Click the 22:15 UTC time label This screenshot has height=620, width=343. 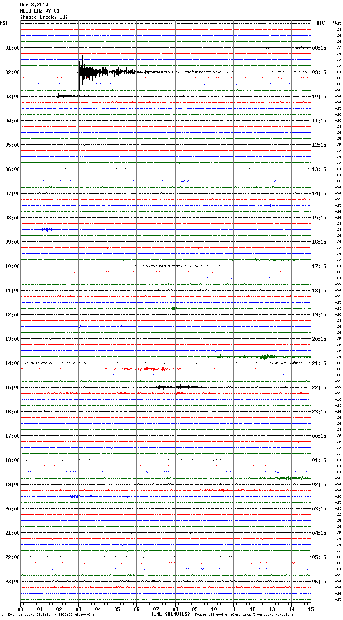point(319,388)
